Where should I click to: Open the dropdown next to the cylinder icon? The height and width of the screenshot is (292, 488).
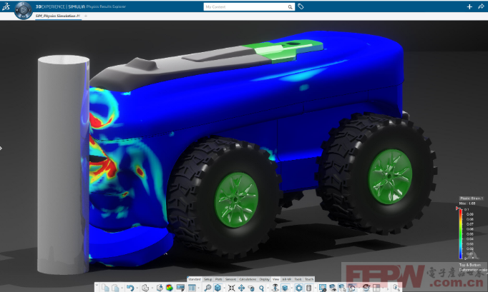tap(316, 288)
